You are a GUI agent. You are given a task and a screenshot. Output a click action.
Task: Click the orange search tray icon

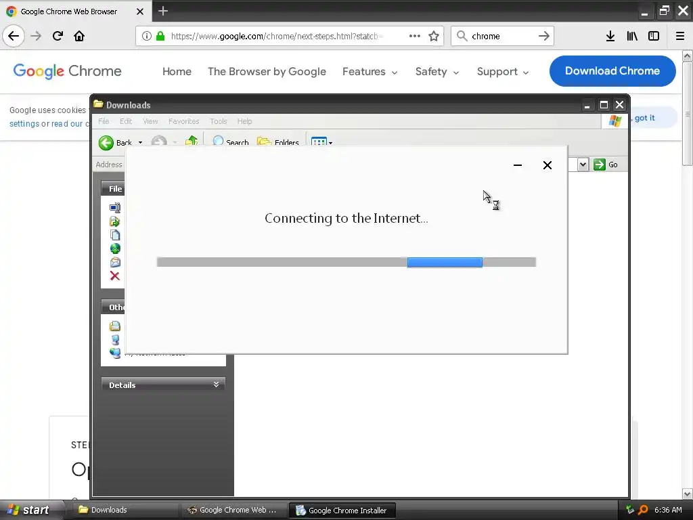click(x=643, y=509)
